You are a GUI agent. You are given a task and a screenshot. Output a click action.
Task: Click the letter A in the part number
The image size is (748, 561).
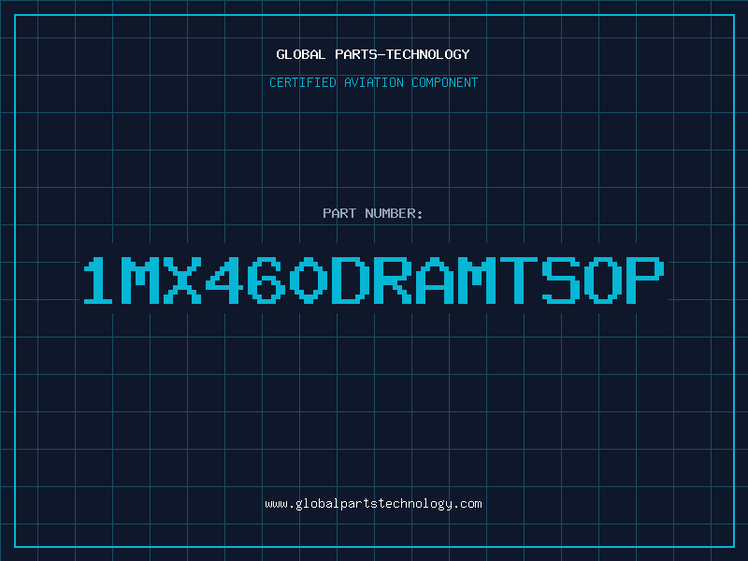pos(437,280)
